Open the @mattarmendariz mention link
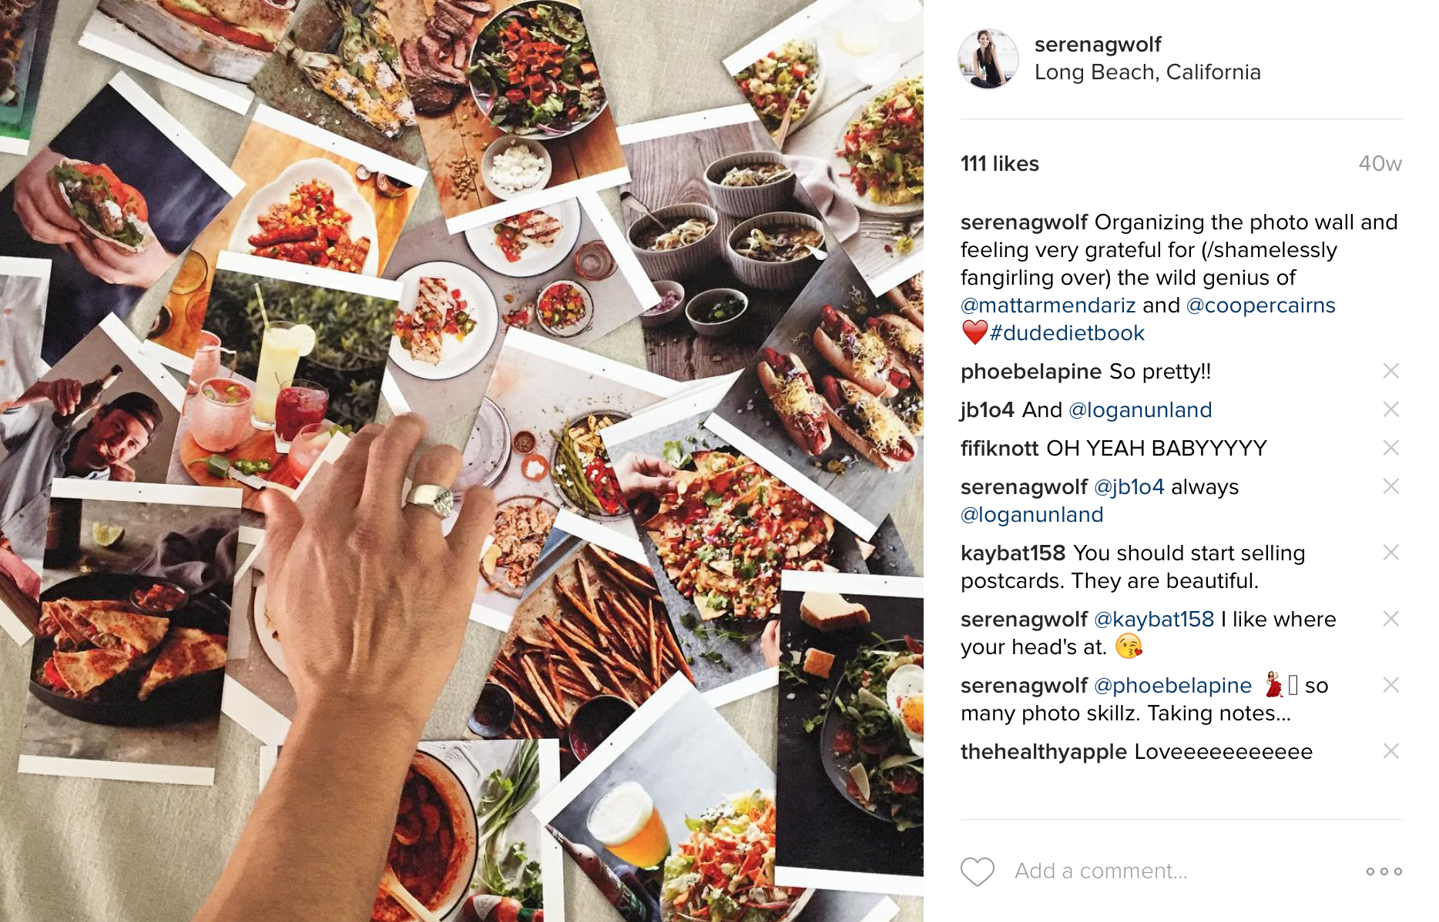The height and width of the screenshot is (922, 1439). pyautogui.click(x=1048, y=306)
